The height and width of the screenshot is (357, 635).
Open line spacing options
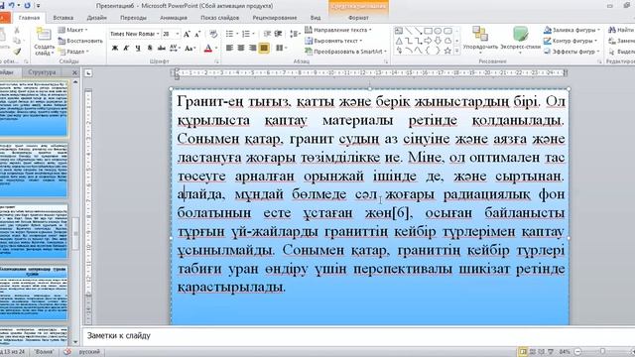[x=295, y=34]
